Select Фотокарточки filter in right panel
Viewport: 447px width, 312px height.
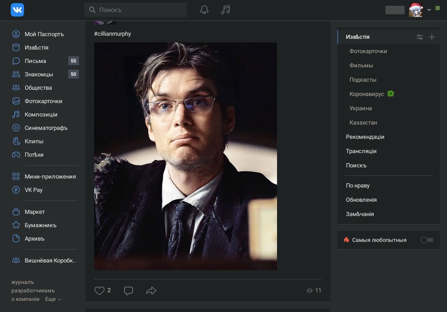368,51
